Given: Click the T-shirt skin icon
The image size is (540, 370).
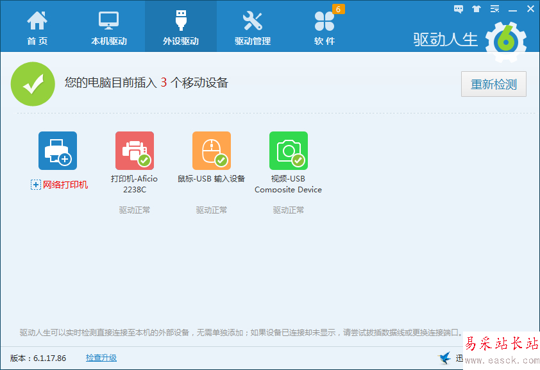Looking at the screenshot, I should click(476, 9).
